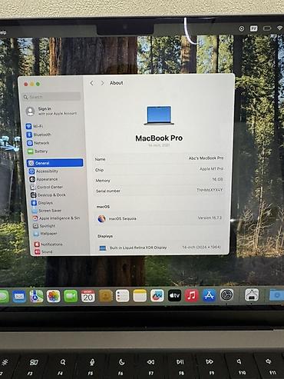Click the settings Search field

click(x=51, y=97)
